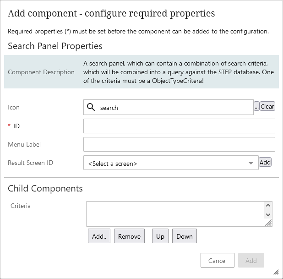Screen dimensions: 283x279
Task: Click the ID required input field
Action: (x=179, y=126)
